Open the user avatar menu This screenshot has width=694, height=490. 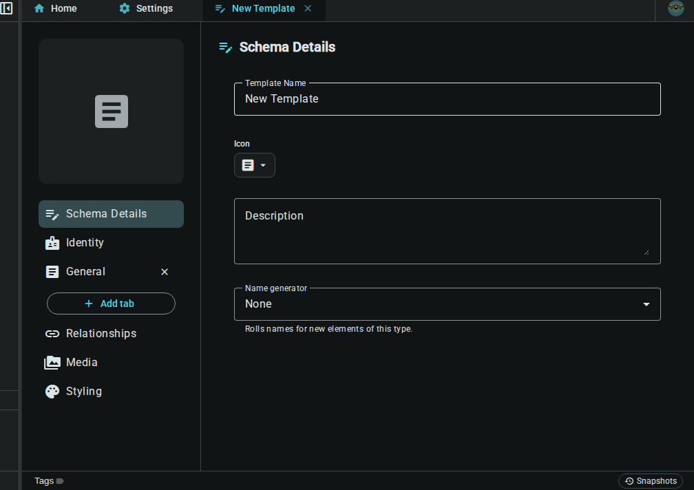pyautogui.click(x=676, y=8)
